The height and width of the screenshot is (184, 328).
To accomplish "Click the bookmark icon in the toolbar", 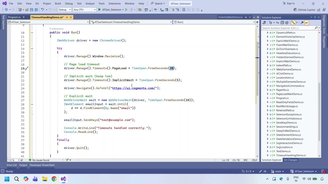I will (x=184, y=10).
